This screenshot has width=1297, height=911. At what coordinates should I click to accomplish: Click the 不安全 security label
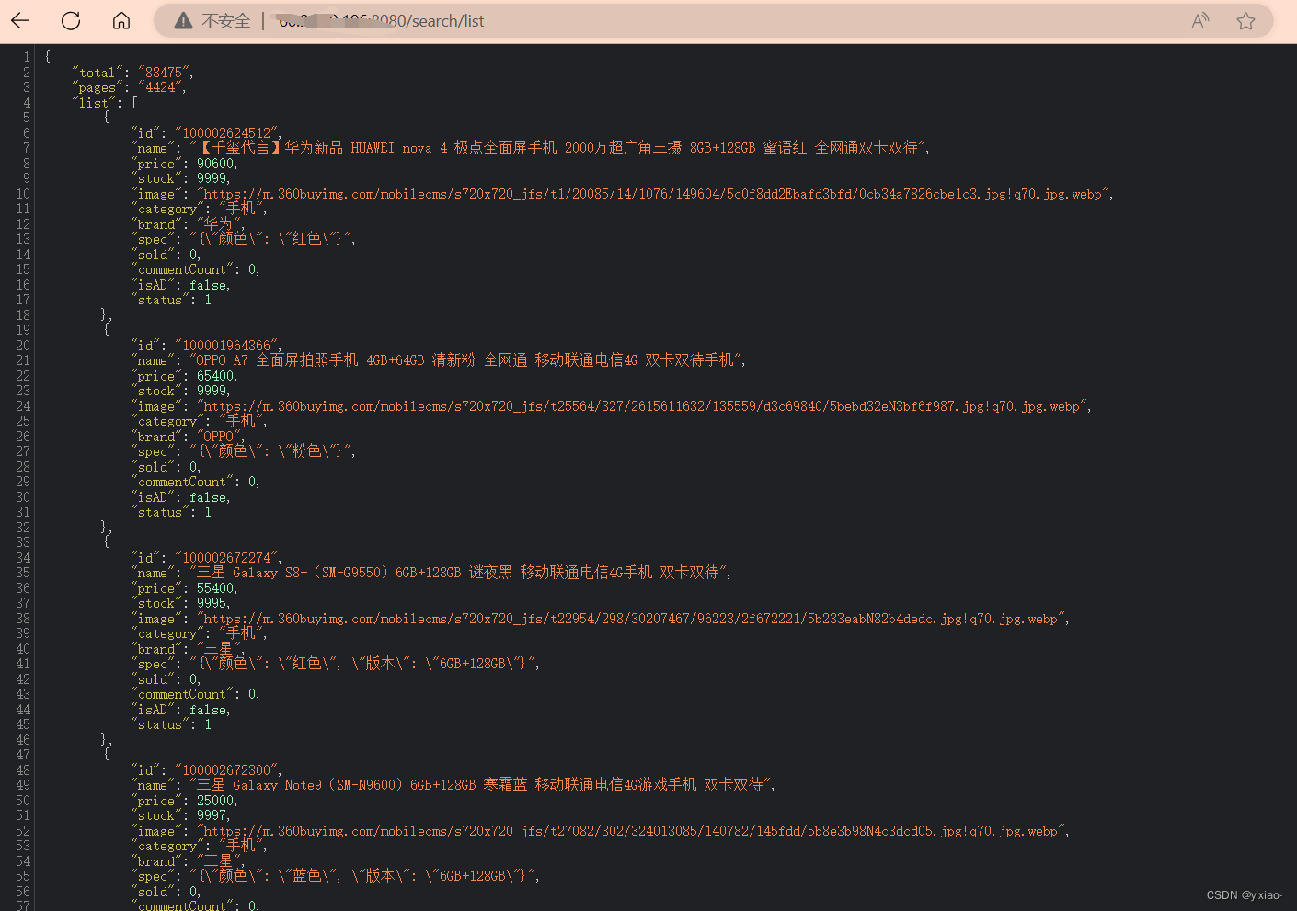[226, 20]
